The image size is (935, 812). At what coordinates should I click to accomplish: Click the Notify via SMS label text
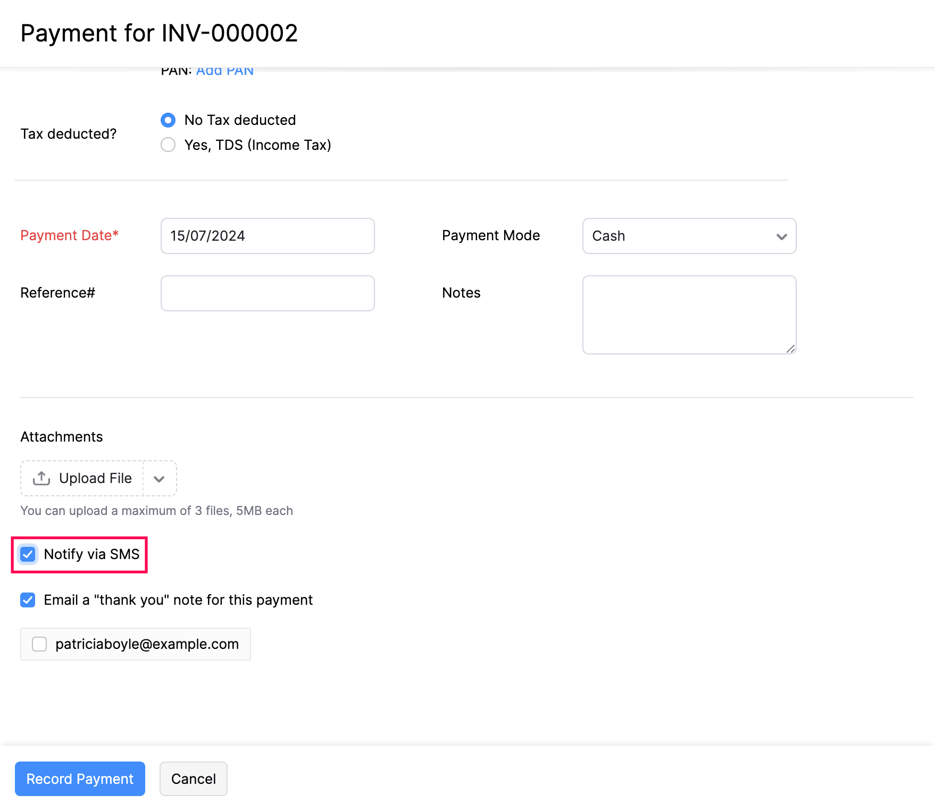click(91, 554)
